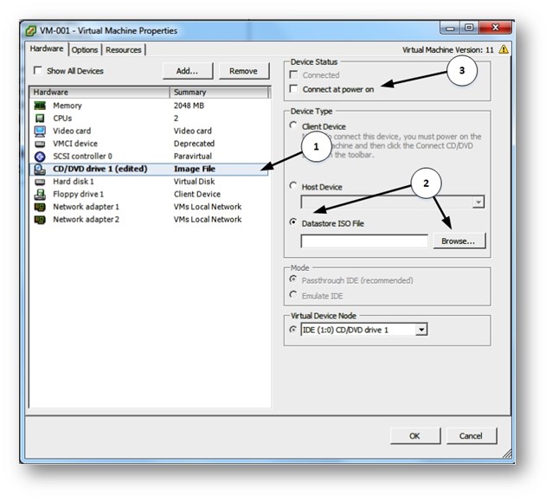Click the Network adapter 1 icon
Image resolution: width=552 pixels, height=501 pixels.
(40, 207)
